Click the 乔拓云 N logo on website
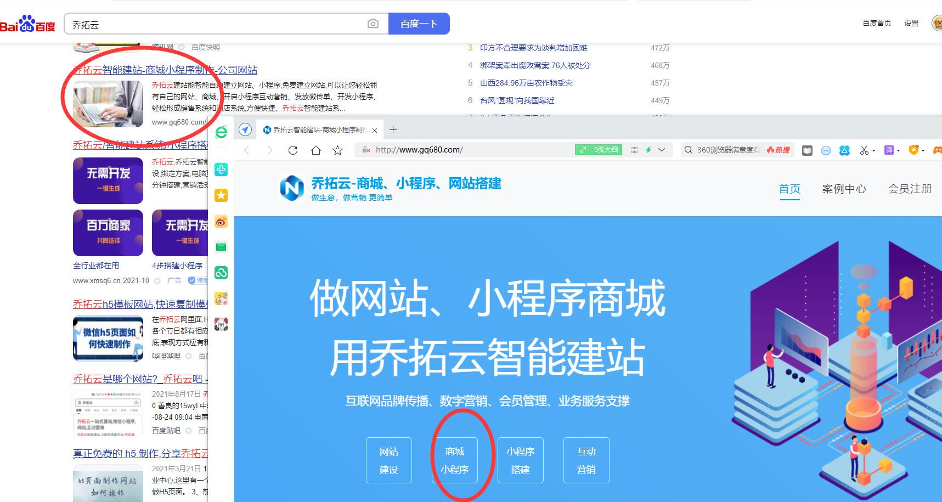Viewport: 942px width, 502px height. [292, 188]
